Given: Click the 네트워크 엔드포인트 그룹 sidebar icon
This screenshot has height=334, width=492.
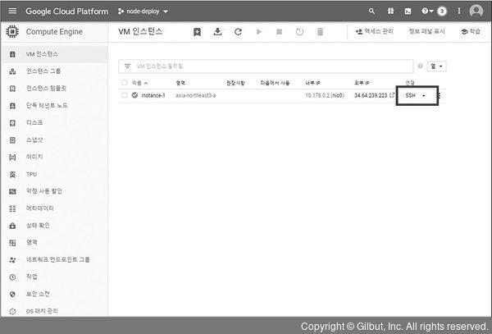Looking at the screenshot, I should click(x=12, y=259).
